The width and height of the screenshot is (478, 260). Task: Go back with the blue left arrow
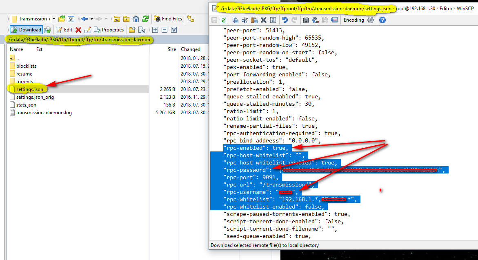84,19
